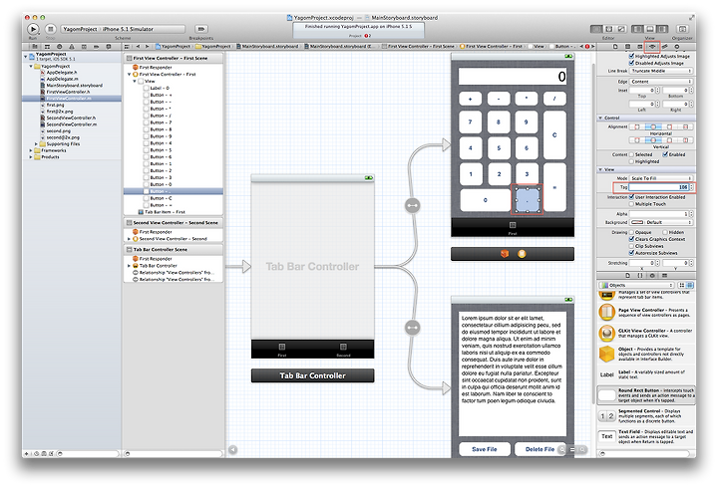Image resolution: width=718 pixels, height=488 pixels.
Task: Select Button - C in document outline
Action: click(161, 198)
